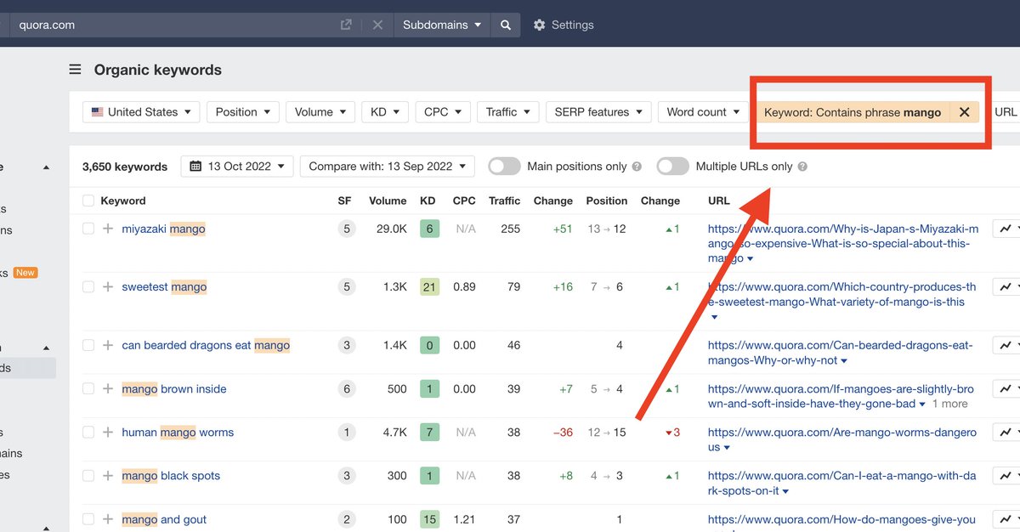Image resolution: width=1020 pixels, height=532 pixels.
Task: Open Compare with 13 Sep 2022 dropdown
Action: pyautogui.click(x=388, y=167)
